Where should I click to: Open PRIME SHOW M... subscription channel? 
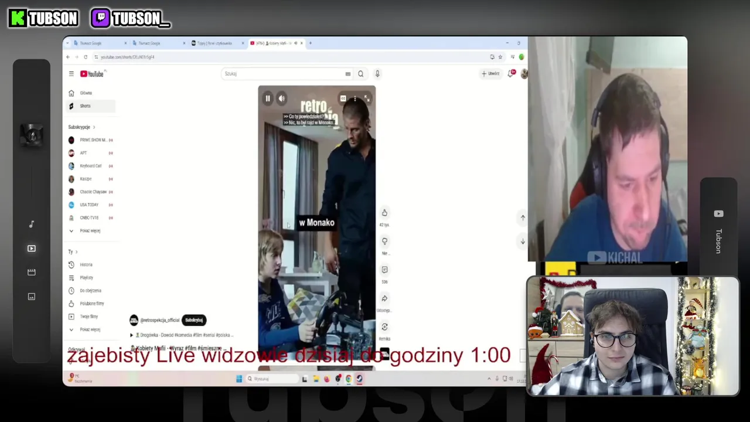pyautogui.click(x=91, y=140)
